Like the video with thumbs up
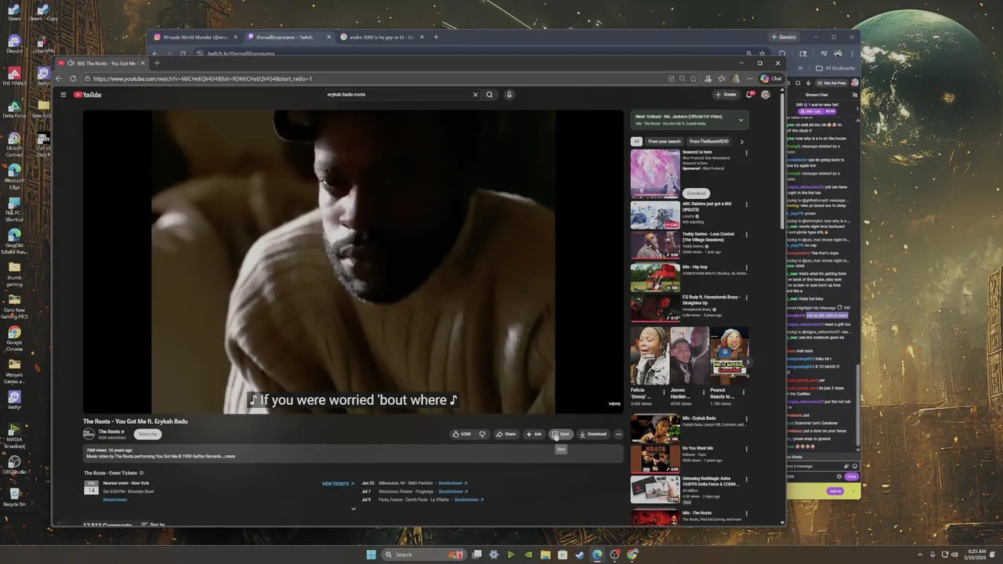This screenshot has width=1003, height=564. coord(462,434)
